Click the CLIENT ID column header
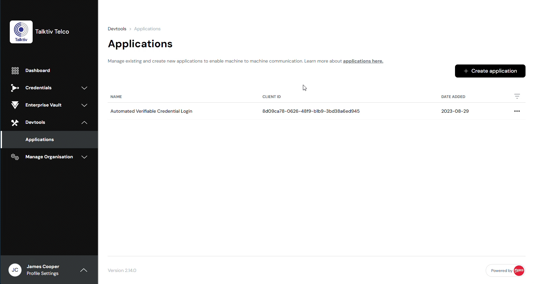Screen dimensions: 534x284 pos(272,97)
